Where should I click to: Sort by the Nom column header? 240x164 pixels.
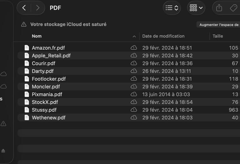(x=37, y=36)
